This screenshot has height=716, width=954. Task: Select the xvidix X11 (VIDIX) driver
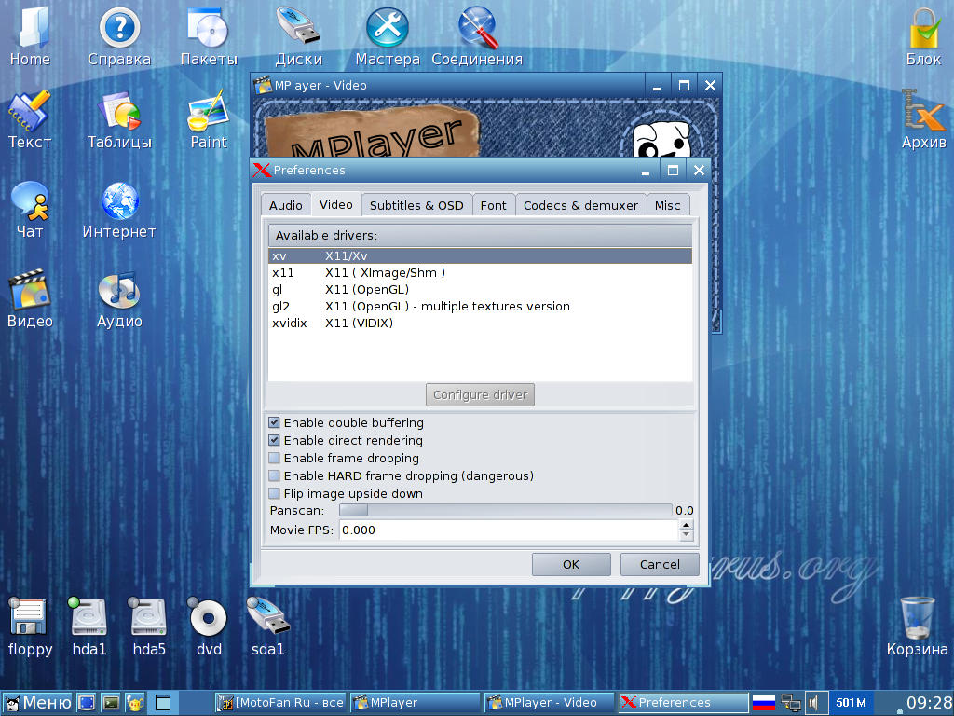pyautogui.click(x=480, y=323)
